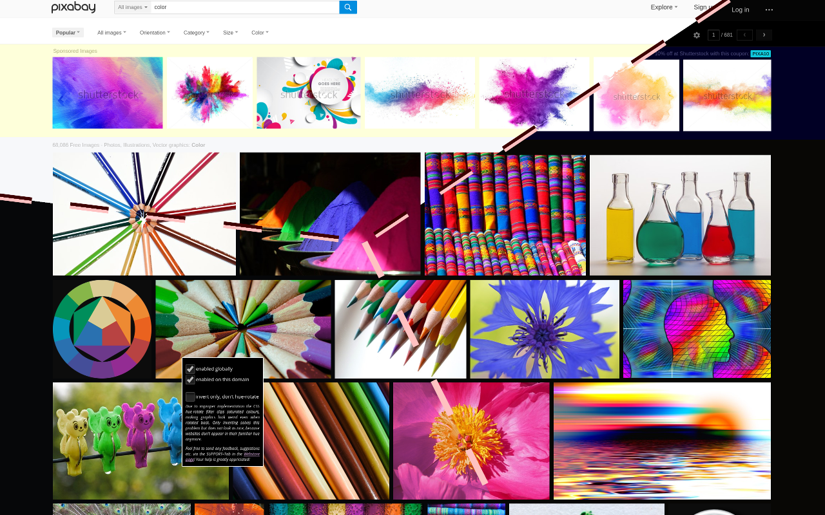Click the blue search magnifier button

click(348, 7)
